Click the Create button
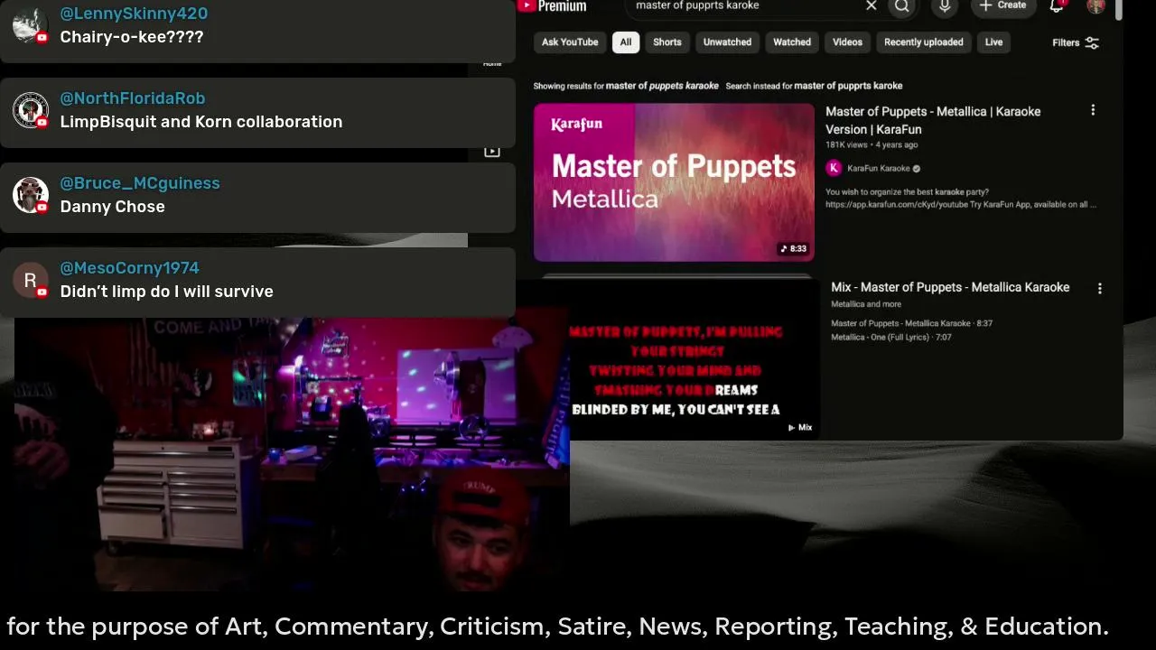This screenshot has height=650, width=1156. 1003,6
